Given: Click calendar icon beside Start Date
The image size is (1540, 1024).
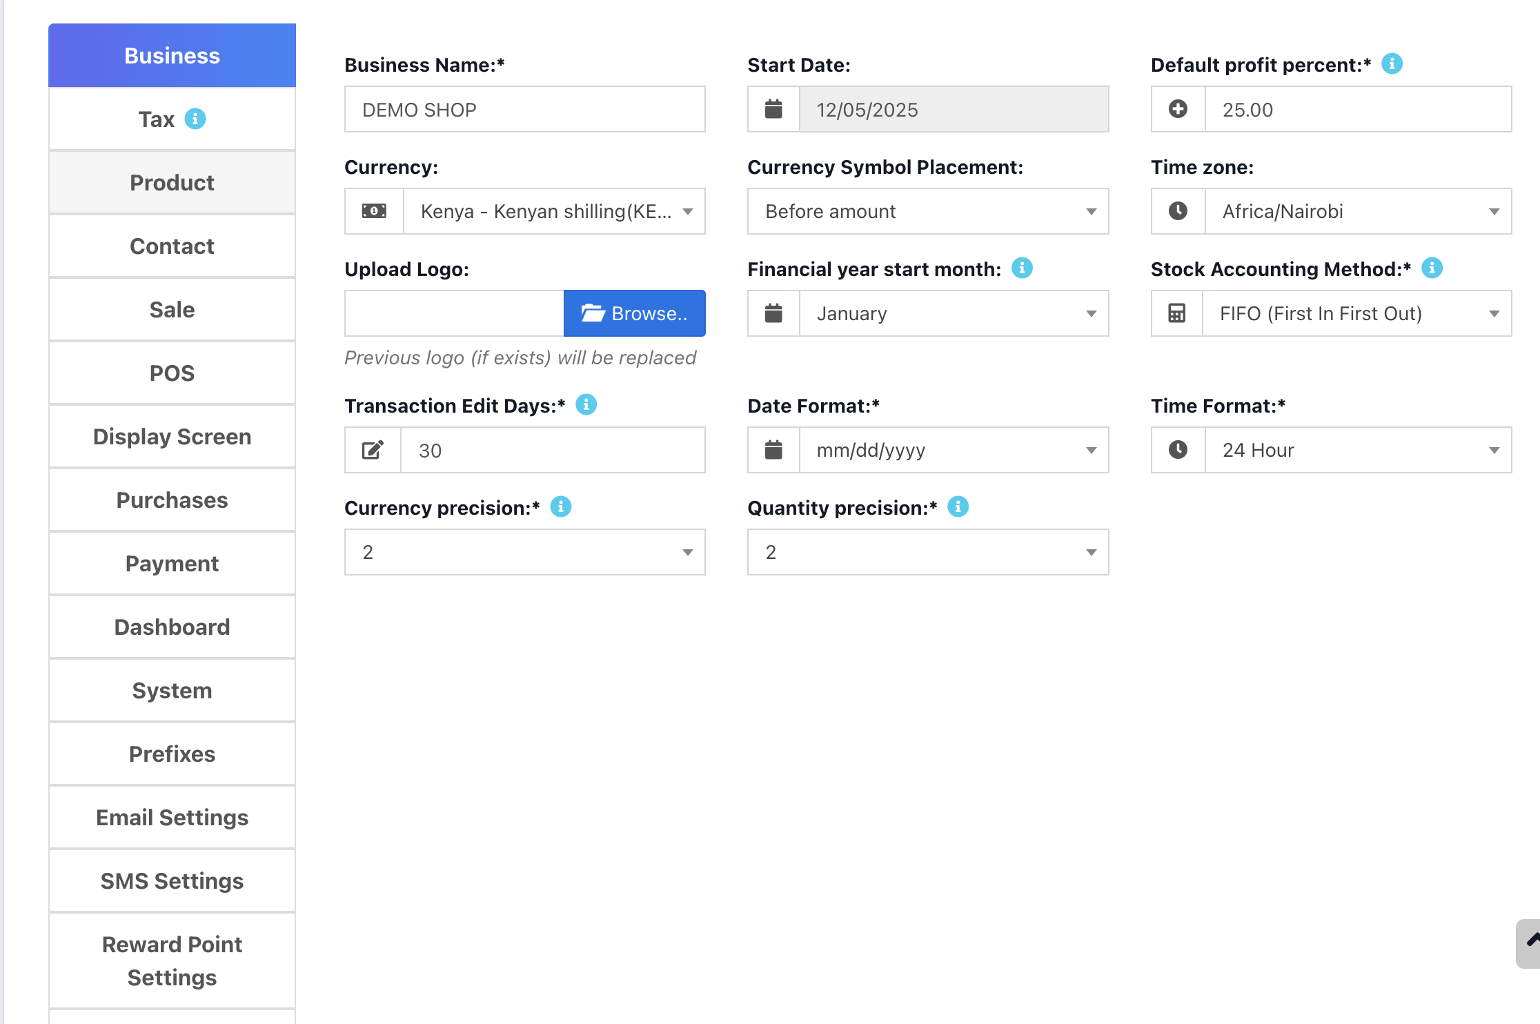Looking at the screenshot, I should click(x=773, y=109).
